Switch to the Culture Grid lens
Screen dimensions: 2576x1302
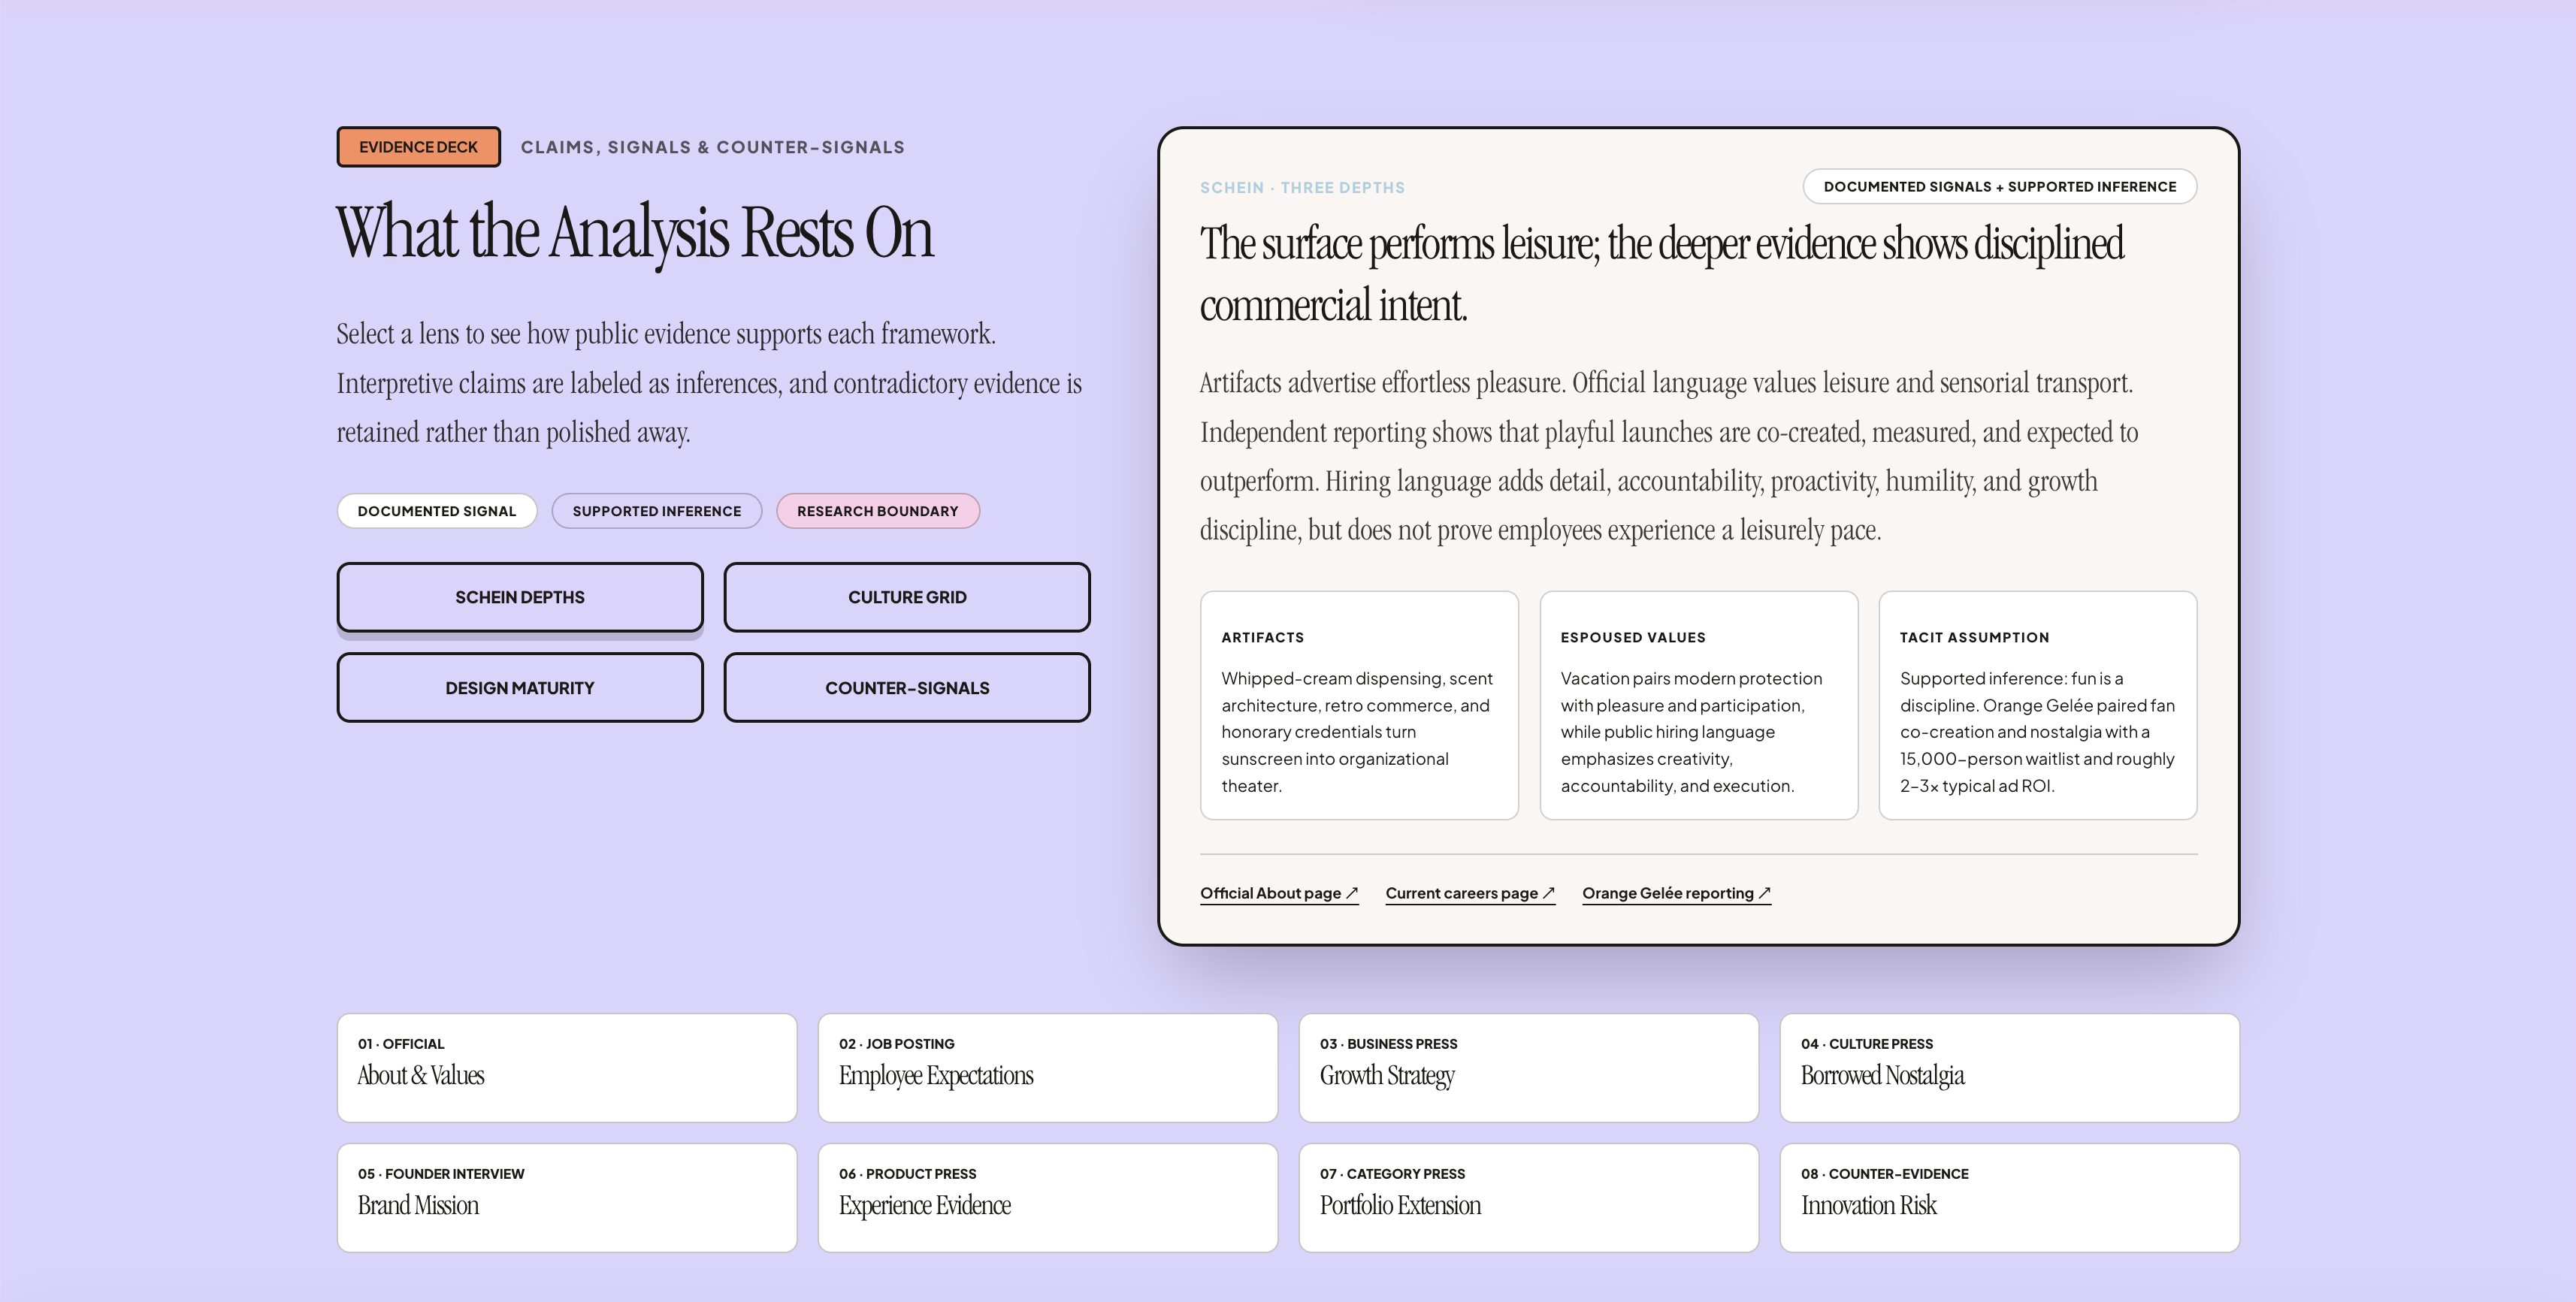(x=907, y=597)
